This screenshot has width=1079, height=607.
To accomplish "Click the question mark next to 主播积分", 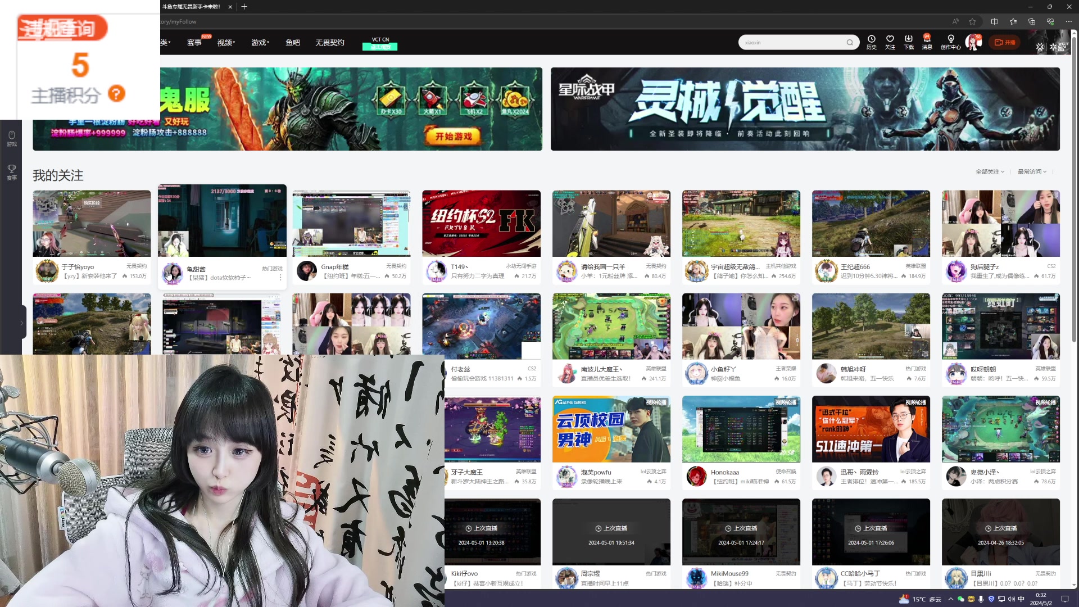I will tap(116, 94).
